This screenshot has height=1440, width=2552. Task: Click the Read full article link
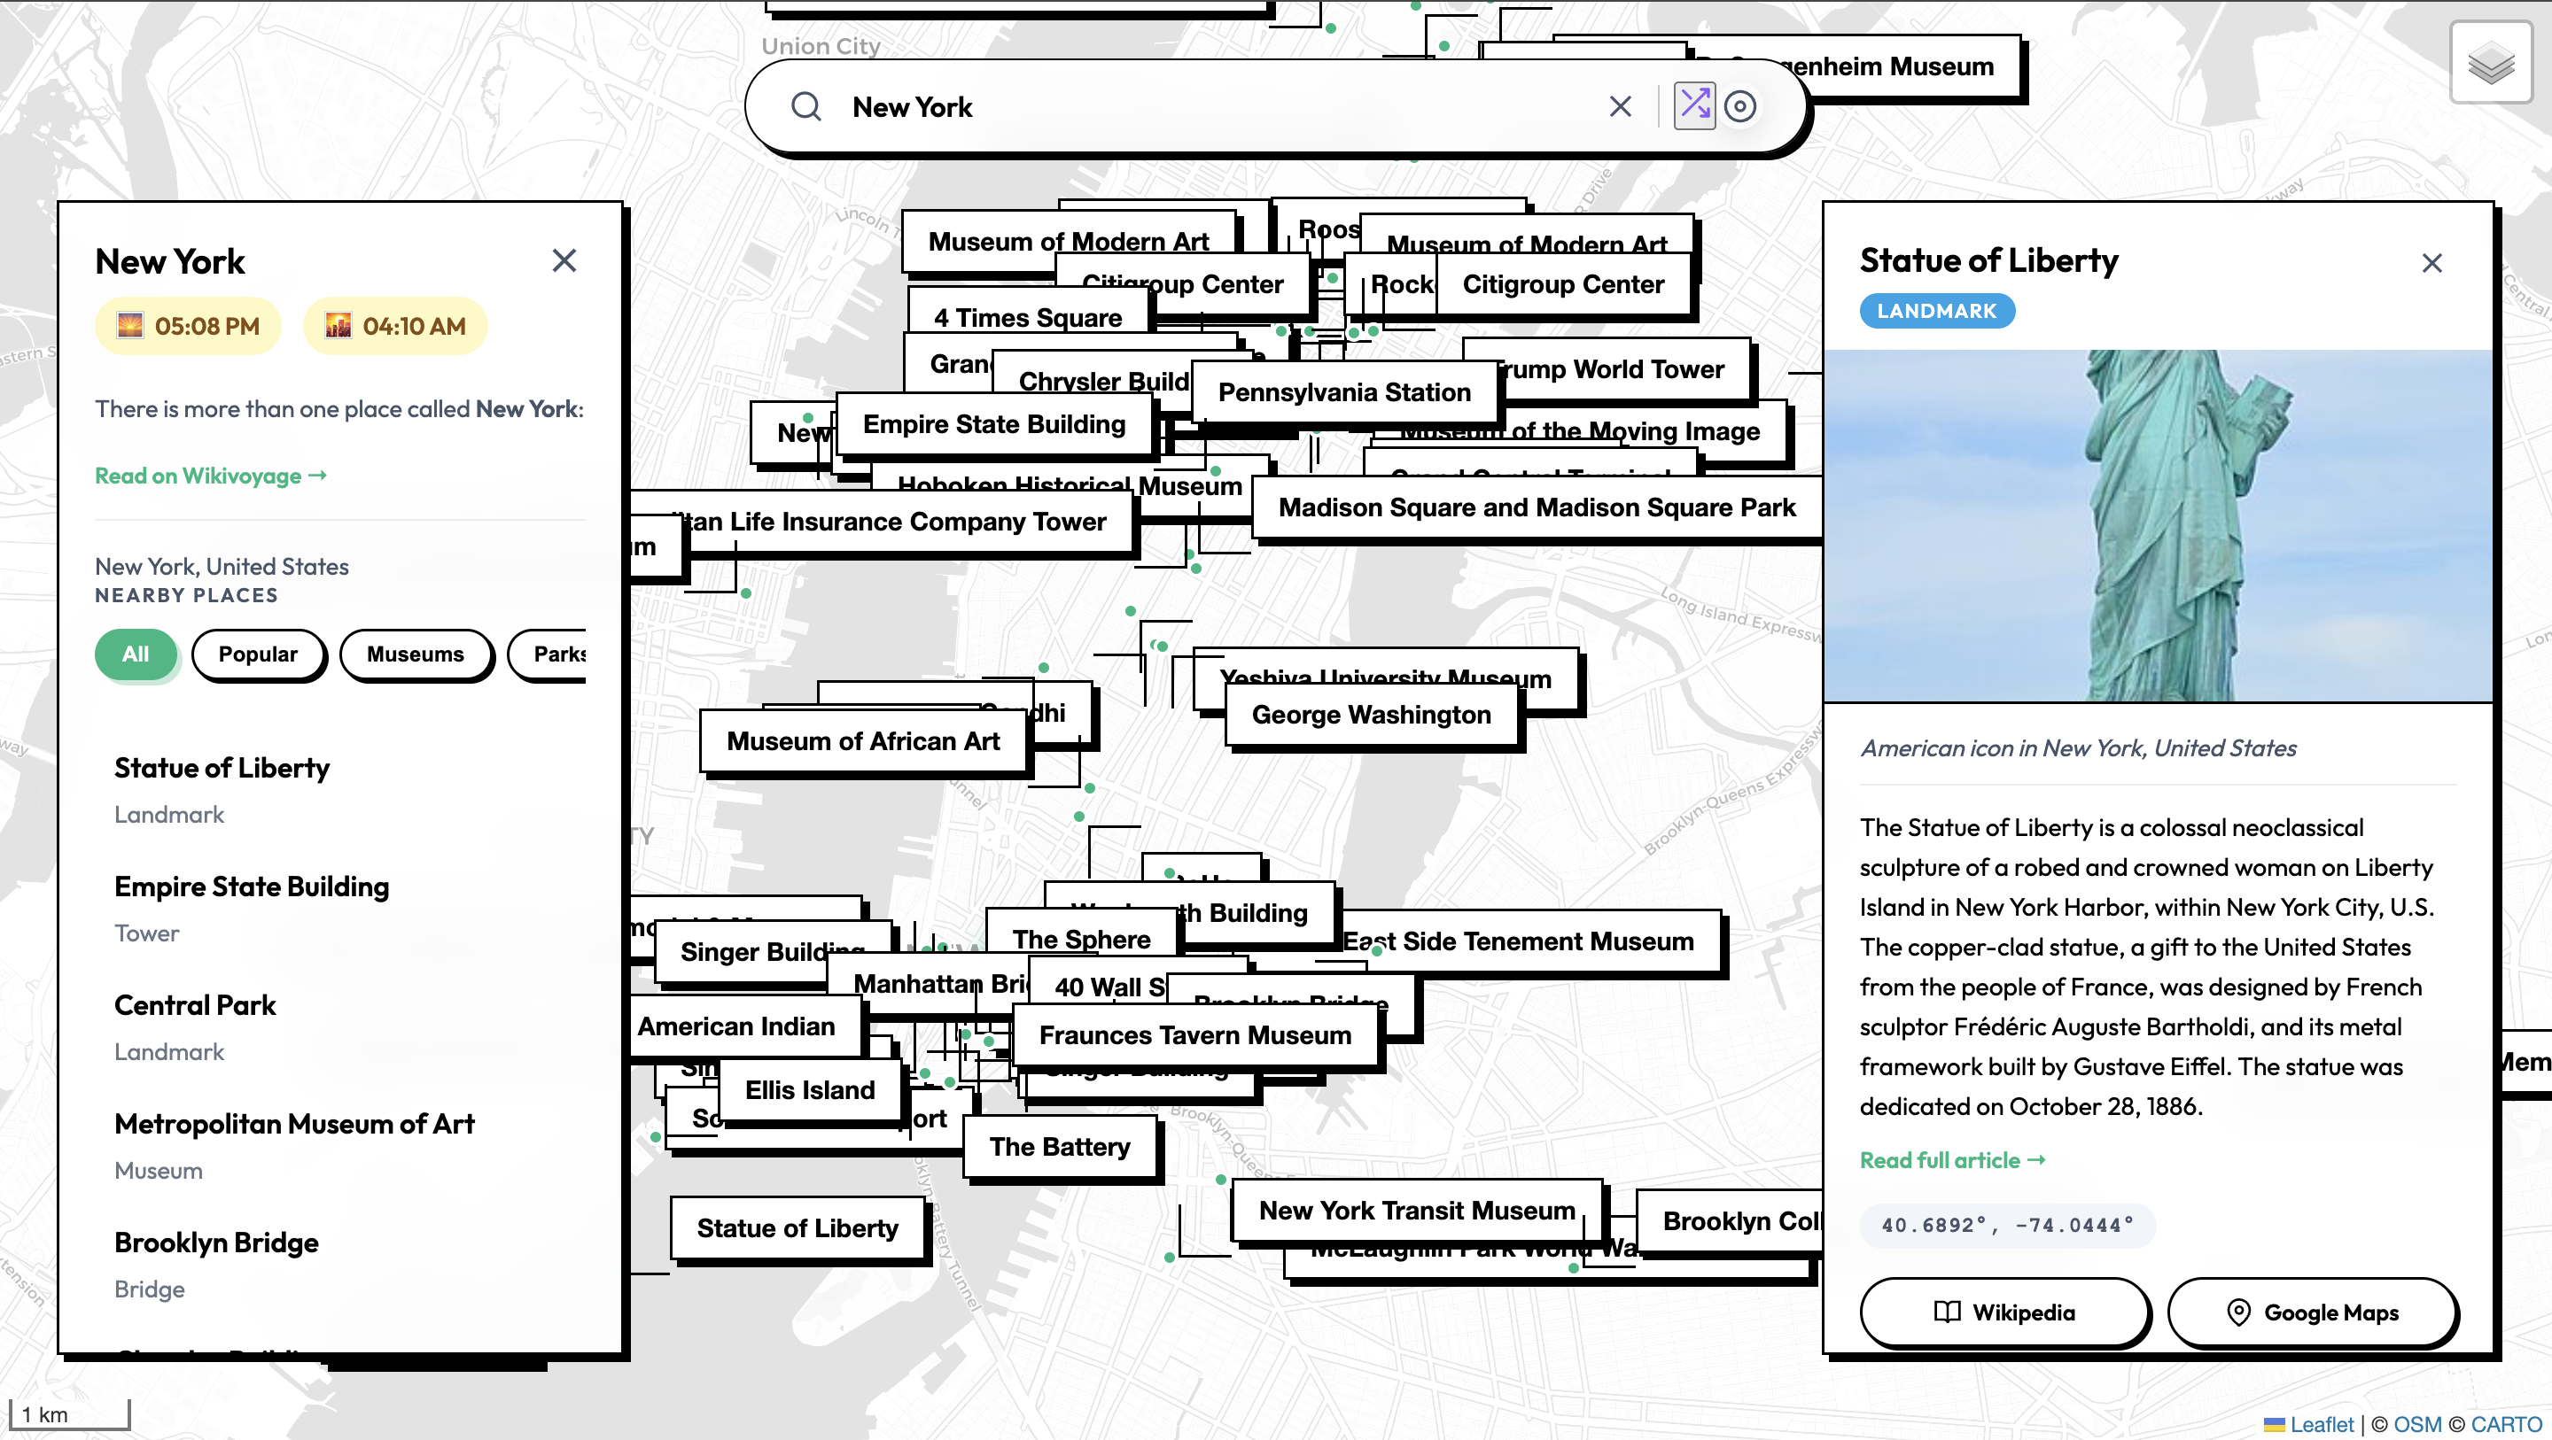pos(1950,1160)
